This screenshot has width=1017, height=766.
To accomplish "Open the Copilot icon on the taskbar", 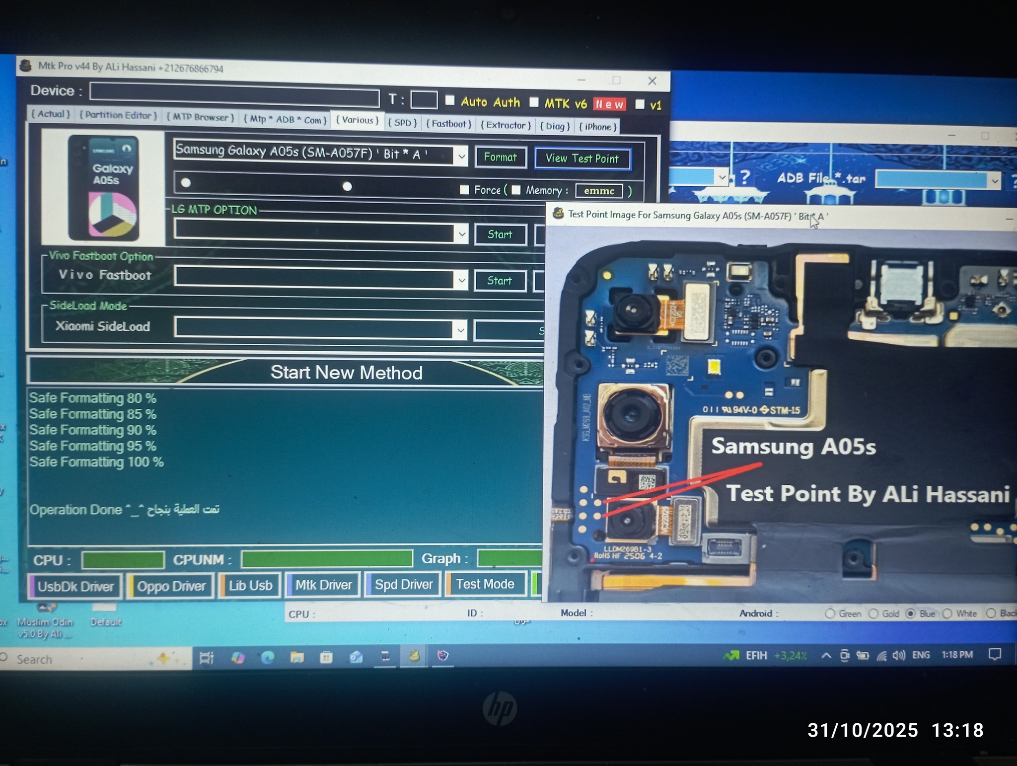I will 238,658.
